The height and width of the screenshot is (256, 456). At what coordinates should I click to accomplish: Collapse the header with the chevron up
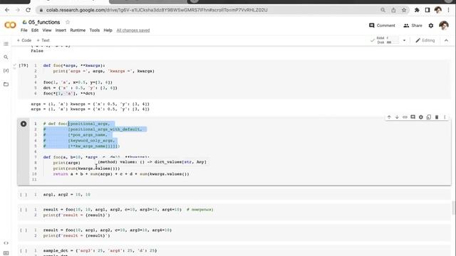tap(447, 41)
